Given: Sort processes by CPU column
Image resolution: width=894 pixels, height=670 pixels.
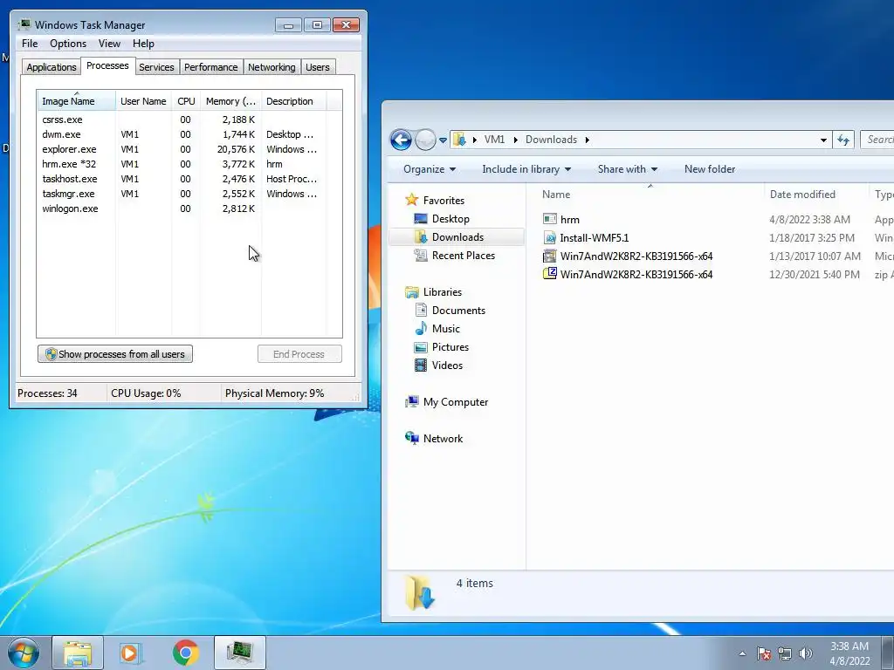Looking at the screenshot, I should click(x=186, y=101).
